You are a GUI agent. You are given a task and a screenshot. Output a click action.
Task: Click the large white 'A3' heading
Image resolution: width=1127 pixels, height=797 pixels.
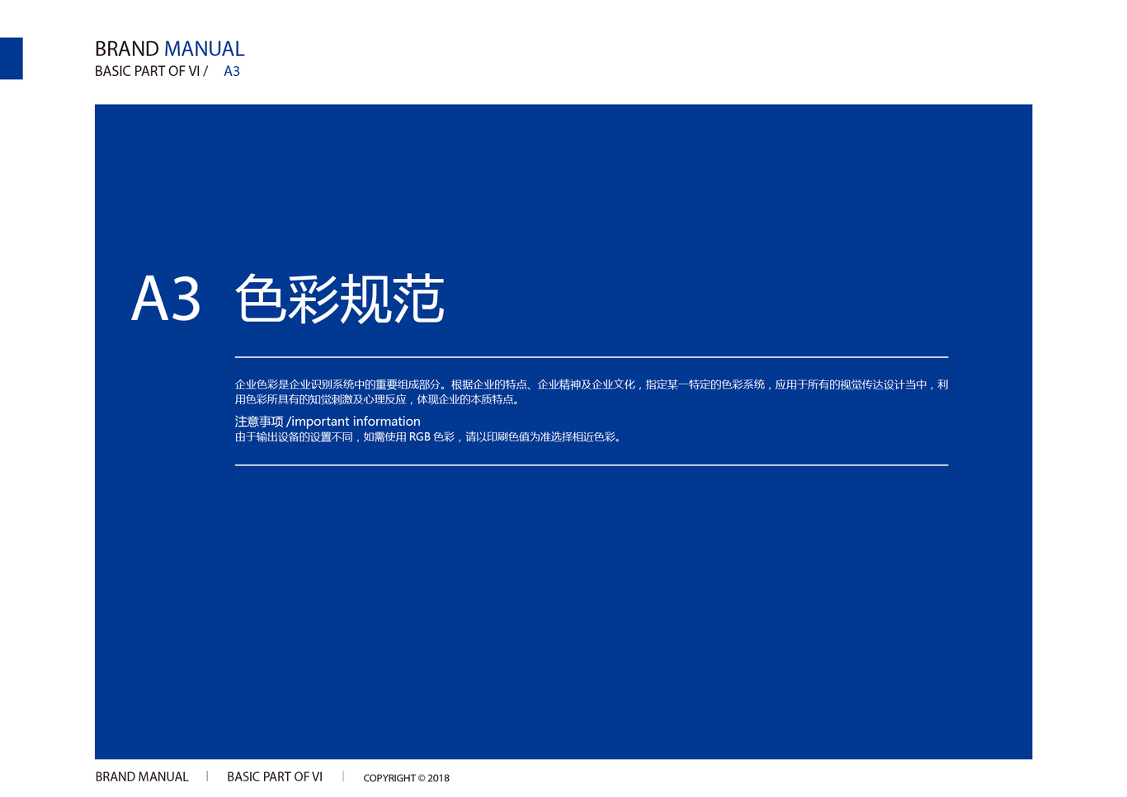click(x=166, y=299)
